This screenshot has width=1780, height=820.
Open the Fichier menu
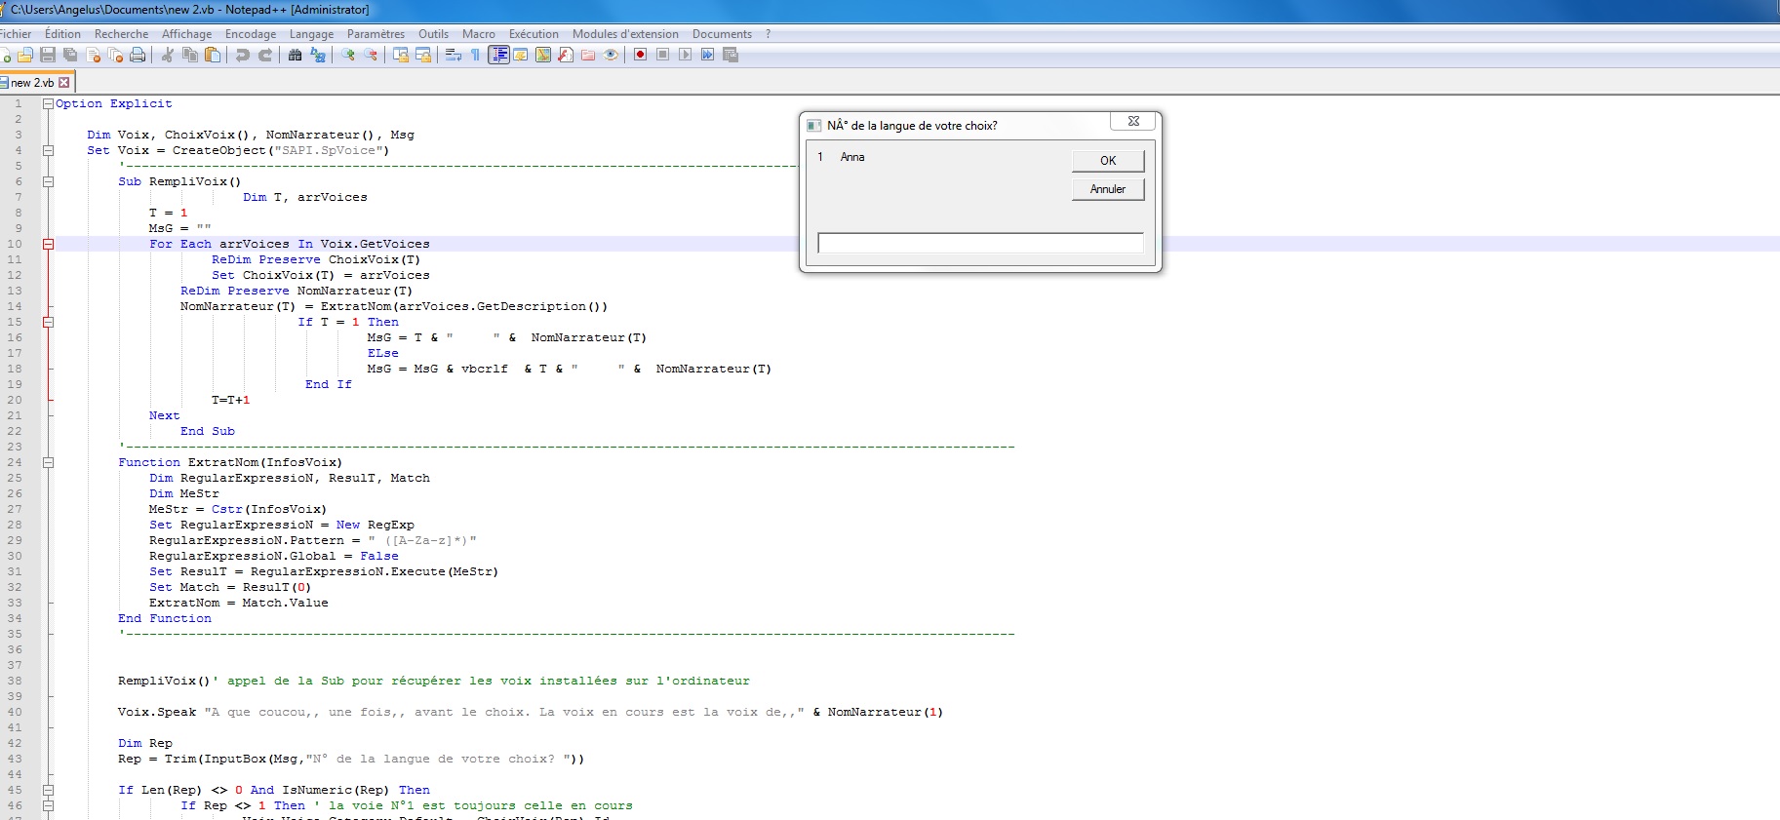point(16,34)
